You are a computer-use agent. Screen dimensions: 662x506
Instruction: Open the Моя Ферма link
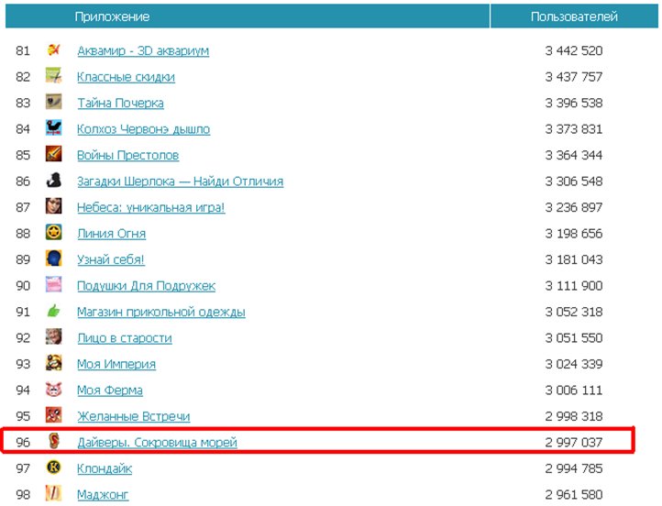110,390
